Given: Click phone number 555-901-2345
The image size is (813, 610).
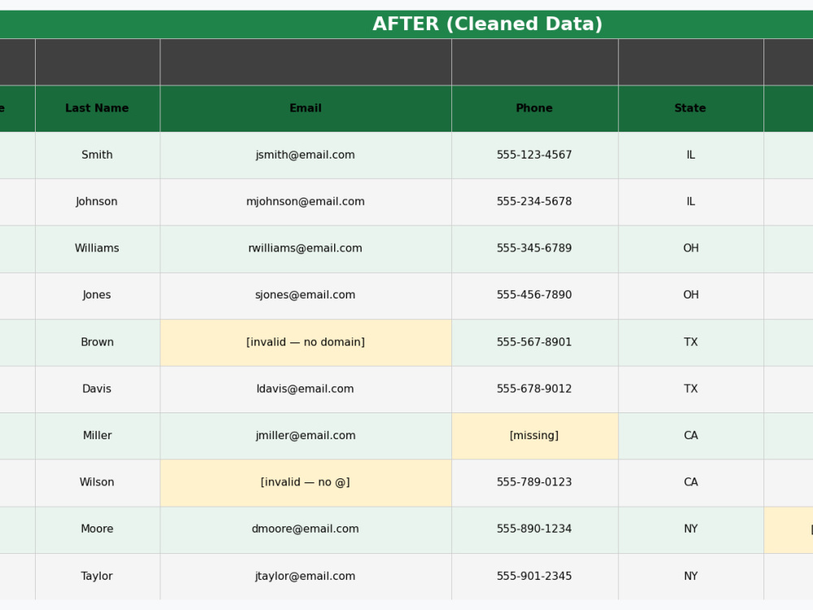Looking at the screenshot, I should 535,577.
